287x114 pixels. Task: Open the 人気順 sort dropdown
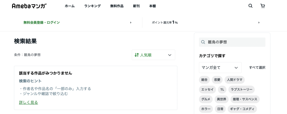153,55
